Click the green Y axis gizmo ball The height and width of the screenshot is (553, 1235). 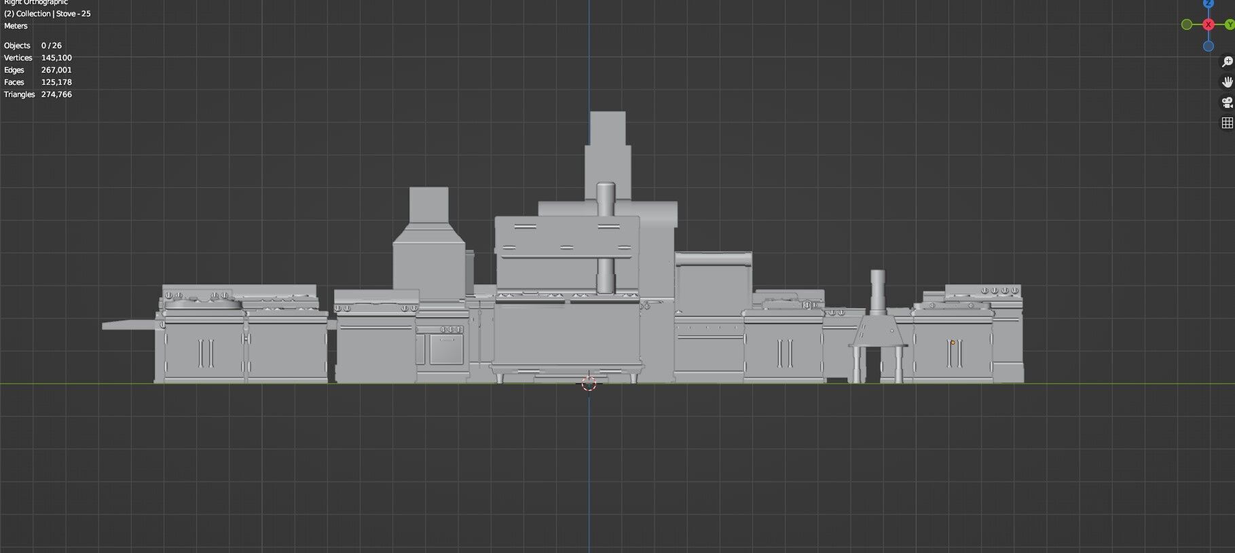tap(1230, 24)
